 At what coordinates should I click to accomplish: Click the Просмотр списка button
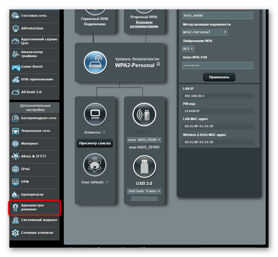click(x=95, y=143)
